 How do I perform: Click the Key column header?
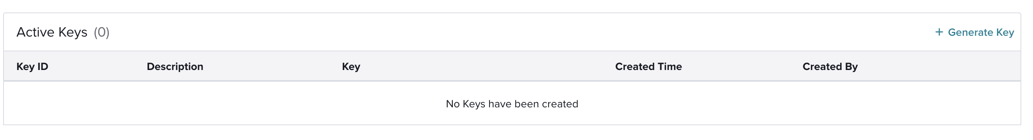[x=351, y=66]
